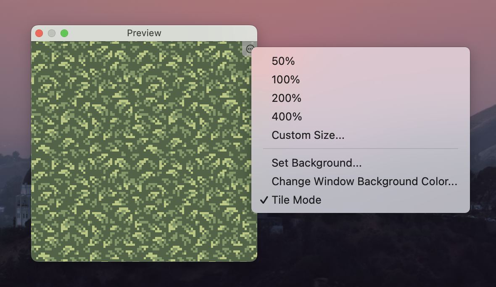Set preview zoom to 50%

point(283,61)
